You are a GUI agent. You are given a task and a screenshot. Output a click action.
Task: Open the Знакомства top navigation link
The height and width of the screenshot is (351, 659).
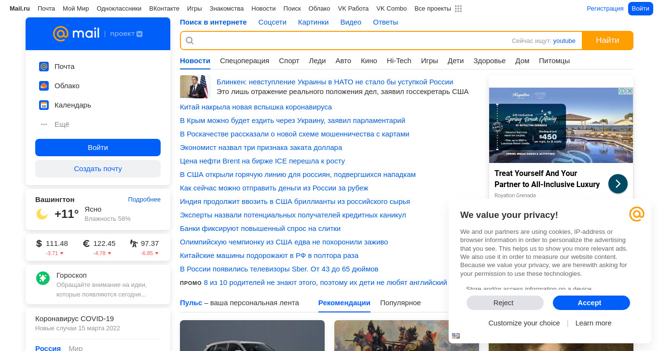coord(227,9)
